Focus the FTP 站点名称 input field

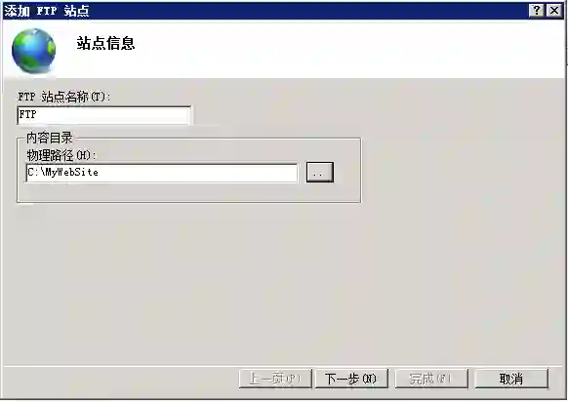pos(103,115)
